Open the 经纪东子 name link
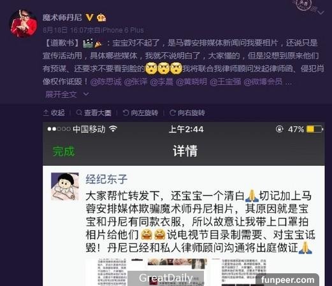 pyautogui.click(x=106, y=179)
